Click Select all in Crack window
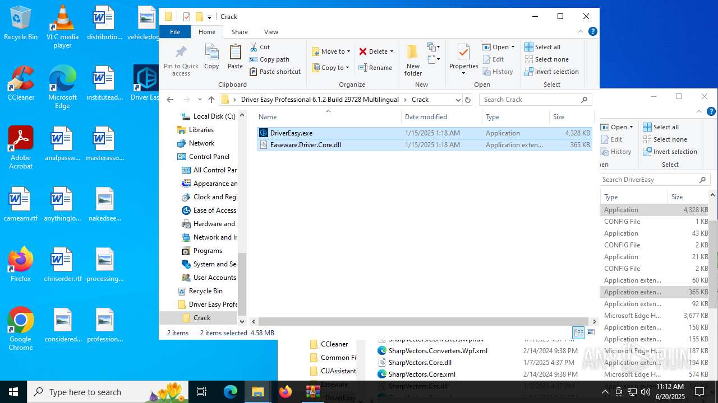The height and width of the screenshot is (403, 718). [542, 47]
